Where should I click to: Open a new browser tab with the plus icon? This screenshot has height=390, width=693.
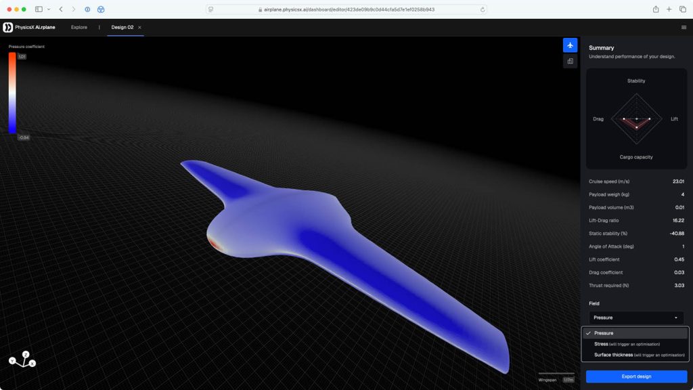pyautogui.click(x=669, y=9)
